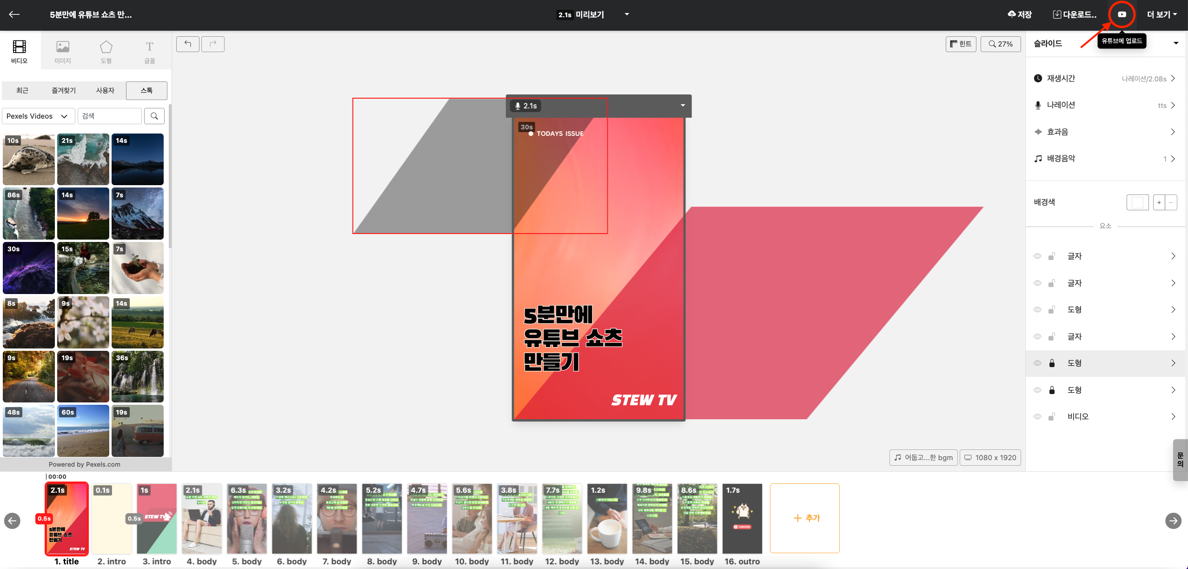1188x569 pixels.
Task: Click the 0.5s transition badge on title slide
Action: (x=44, y=518)
